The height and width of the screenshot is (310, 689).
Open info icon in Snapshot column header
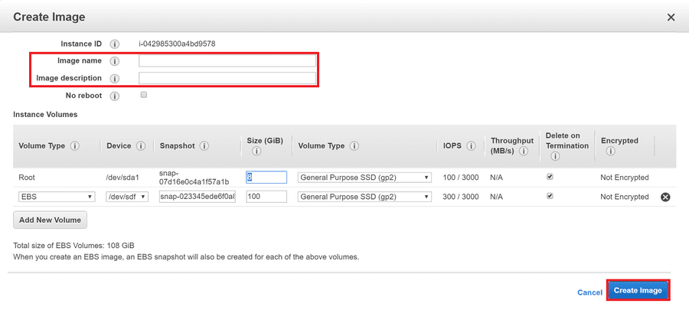[204, 146]
